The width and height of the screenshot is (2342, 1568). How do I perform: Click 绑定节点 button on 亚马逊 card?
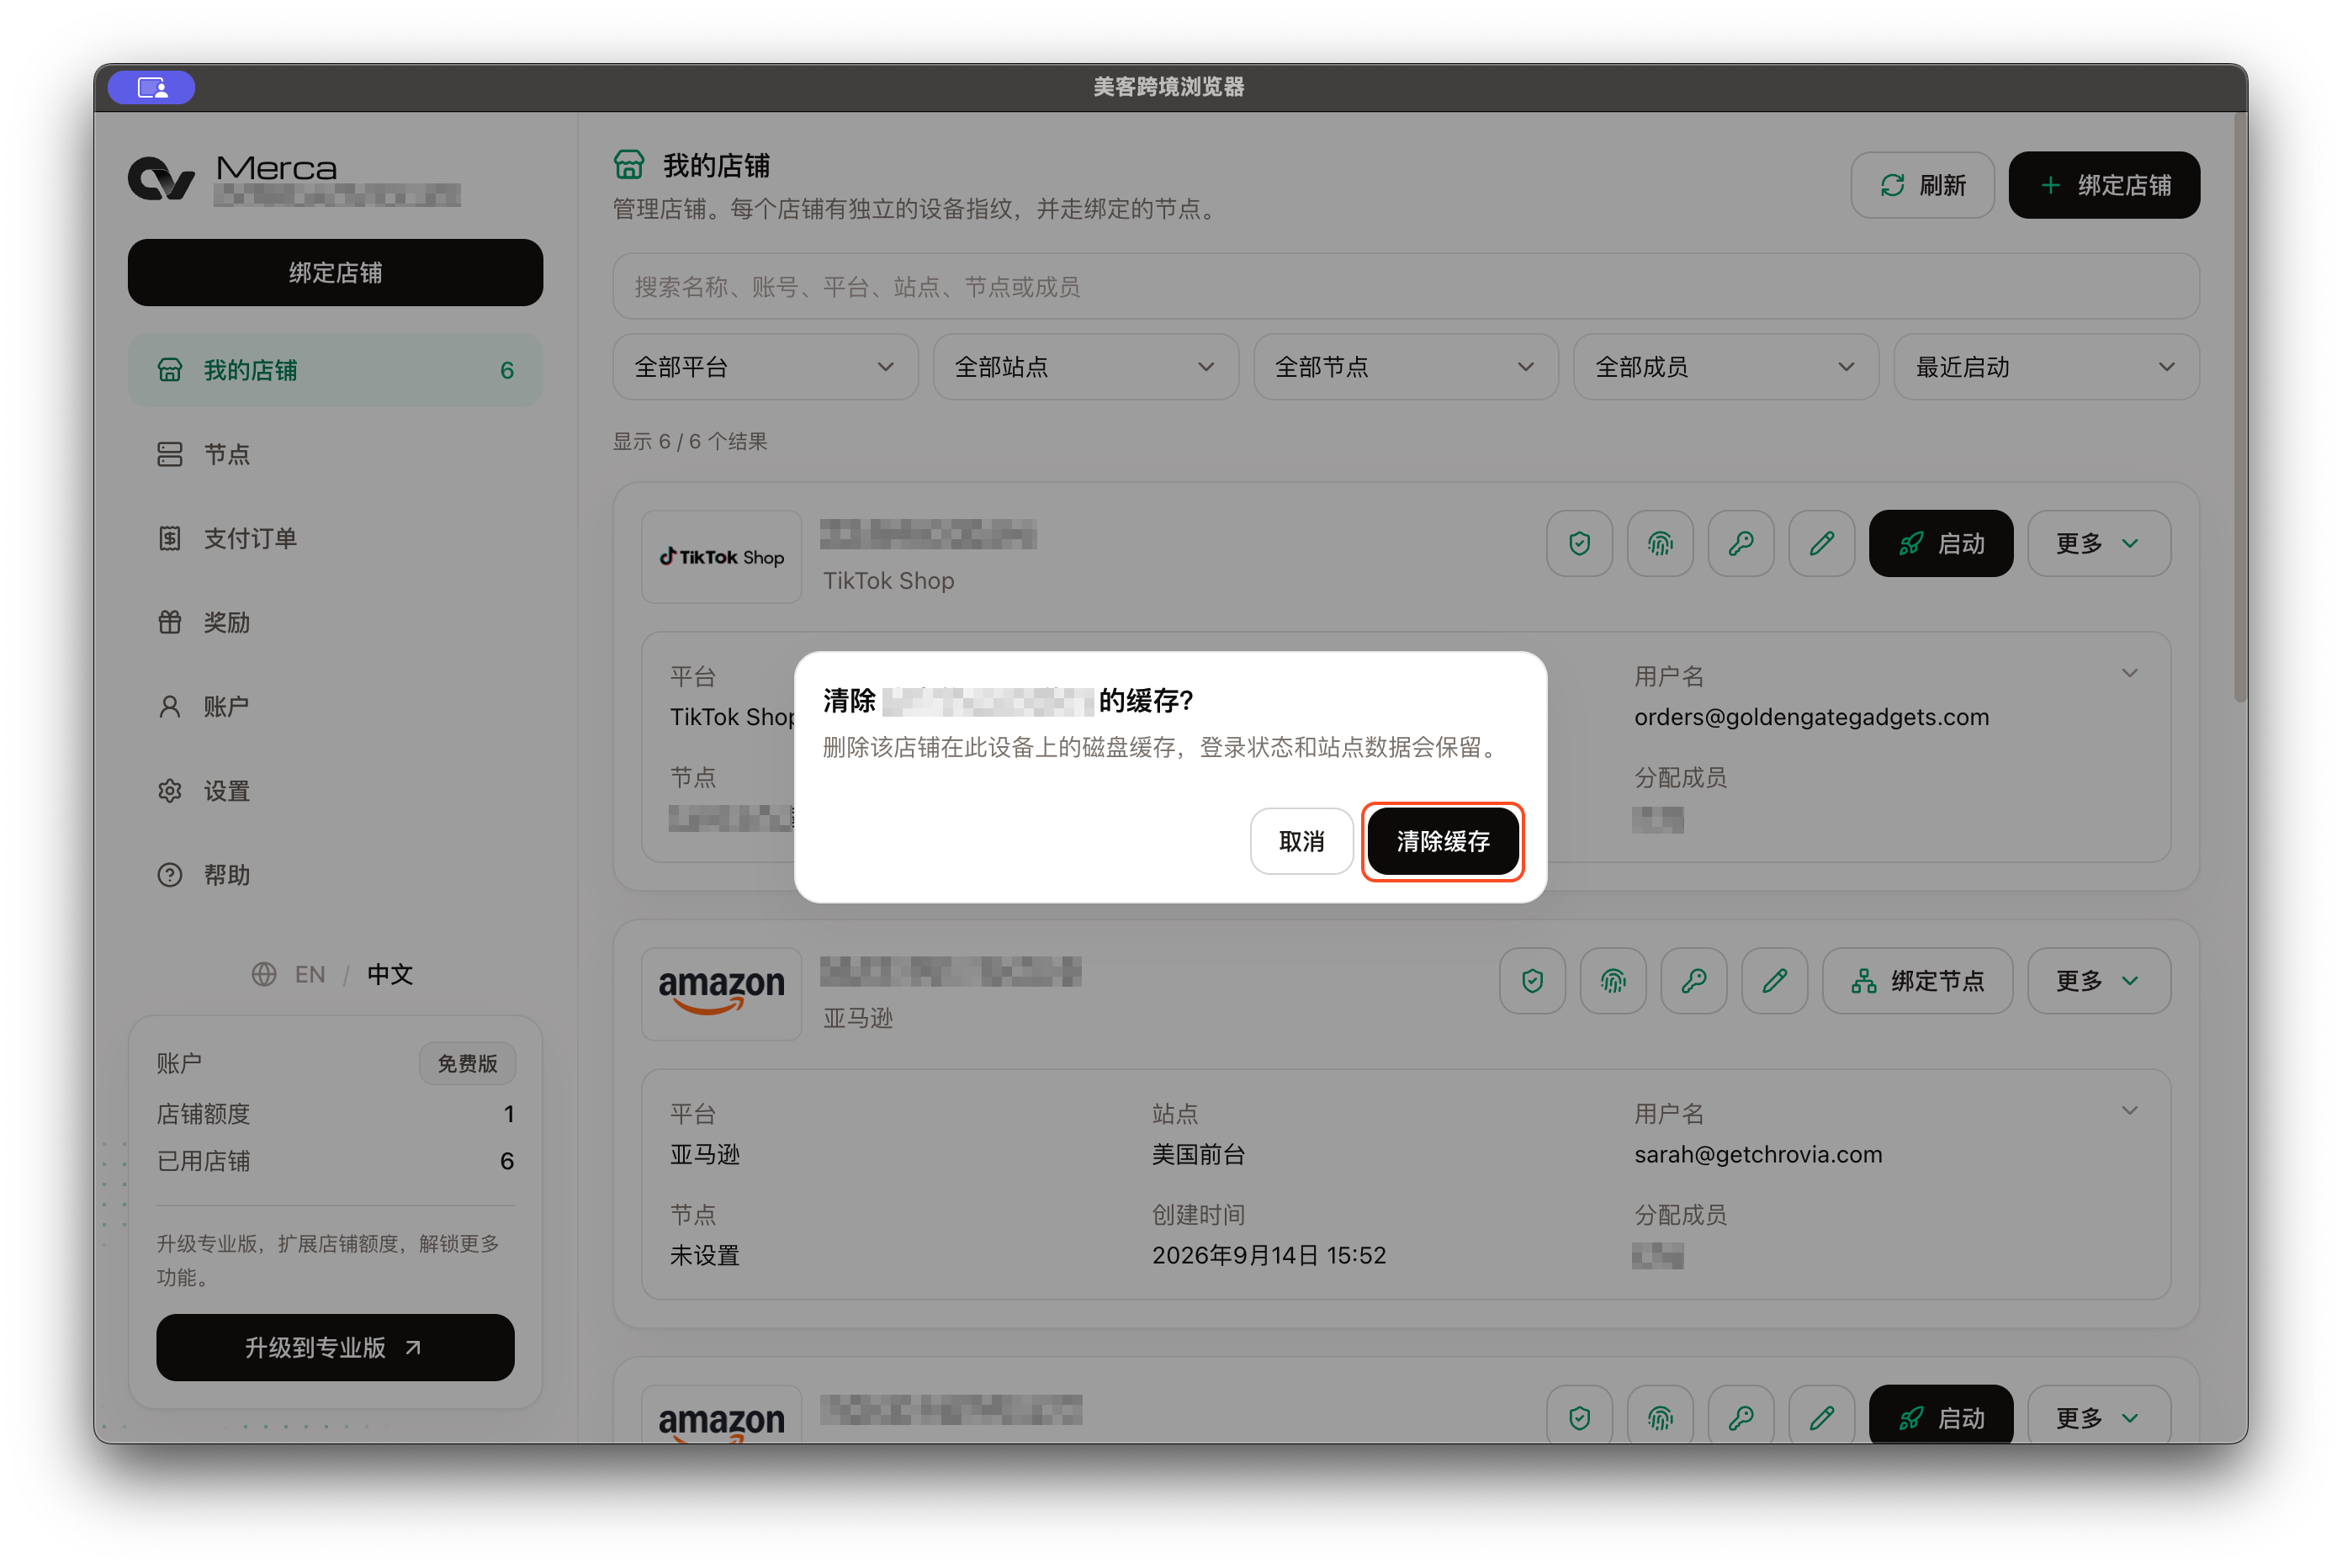[1917, 980]
